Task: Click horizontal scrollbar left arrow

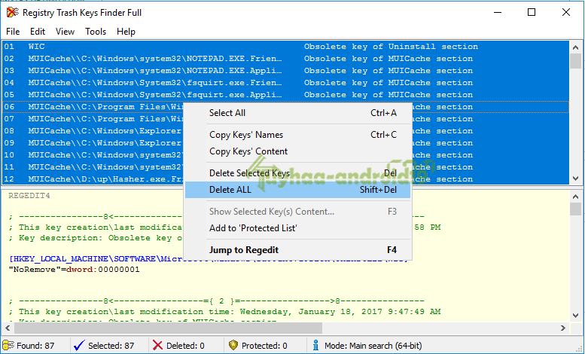Action: coord(8,328)
